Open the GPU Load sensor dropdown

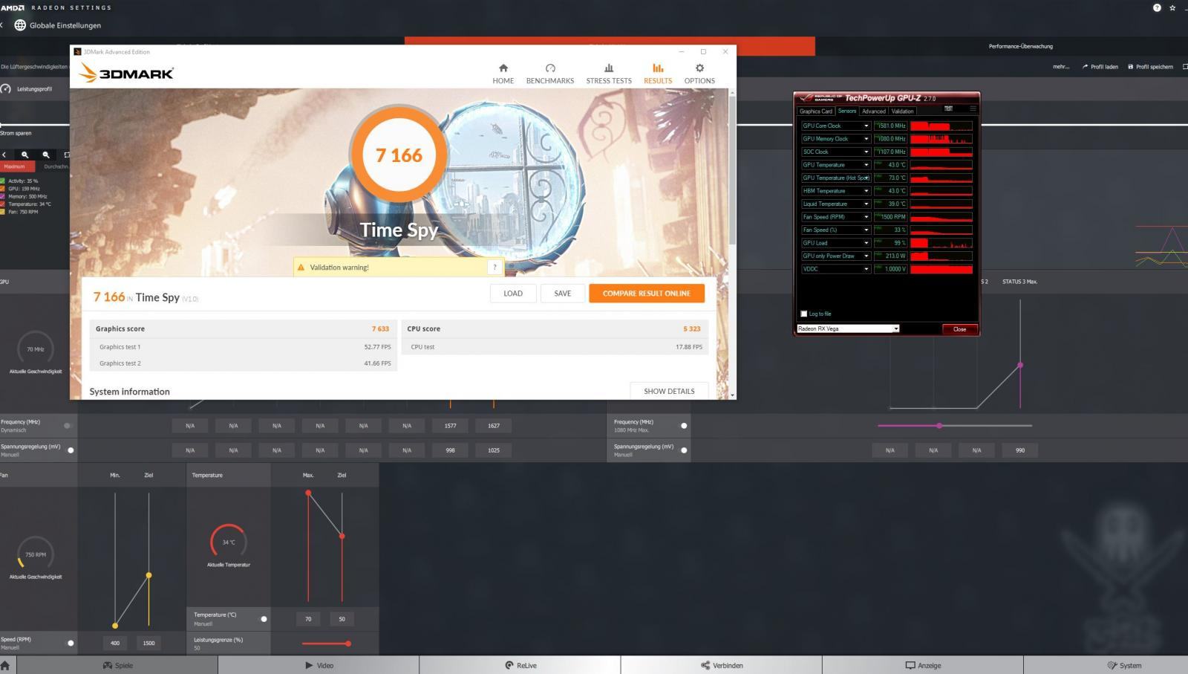point(866,243)
